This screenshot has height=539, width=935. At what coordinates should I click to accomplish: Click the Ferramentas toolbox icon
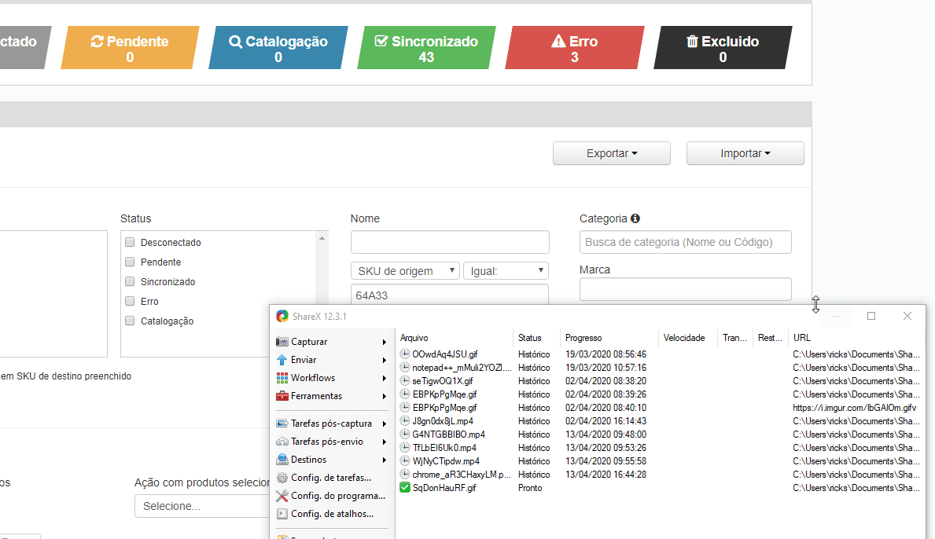[x=282, y=396]
